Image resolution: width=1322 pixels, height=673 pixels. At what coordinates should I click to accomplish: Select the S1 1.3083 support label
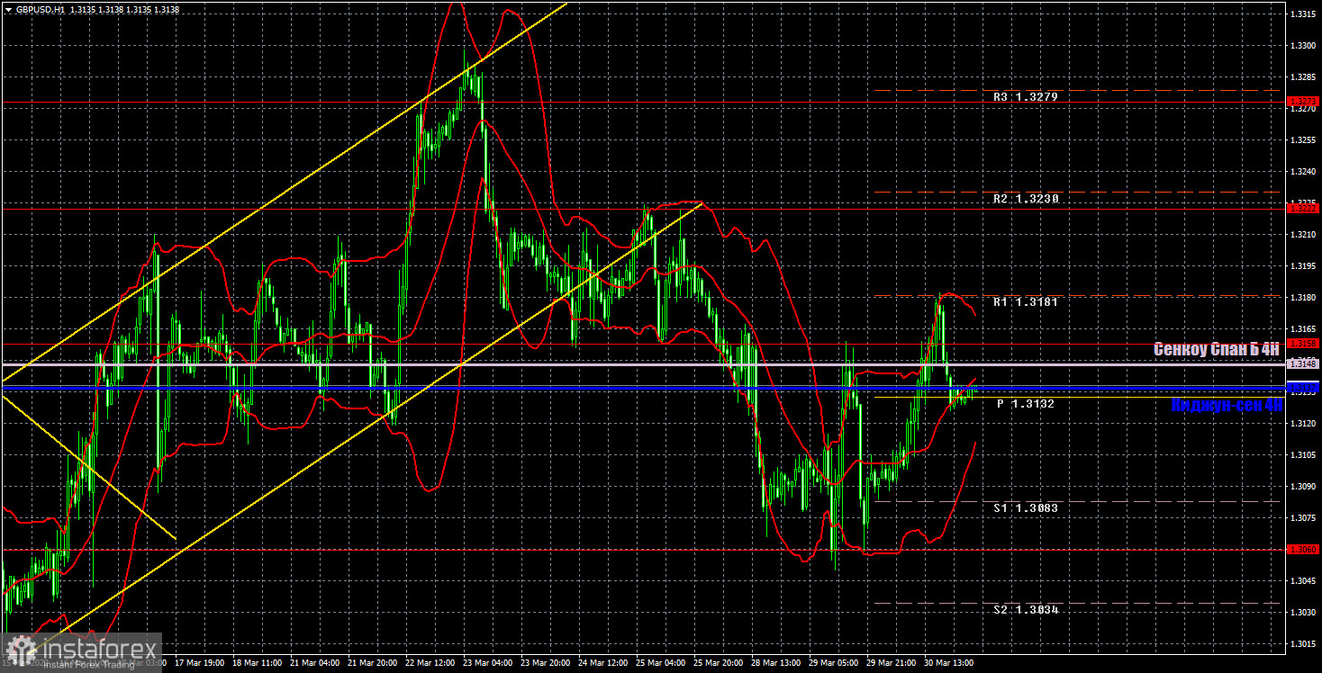[1025, 508]
